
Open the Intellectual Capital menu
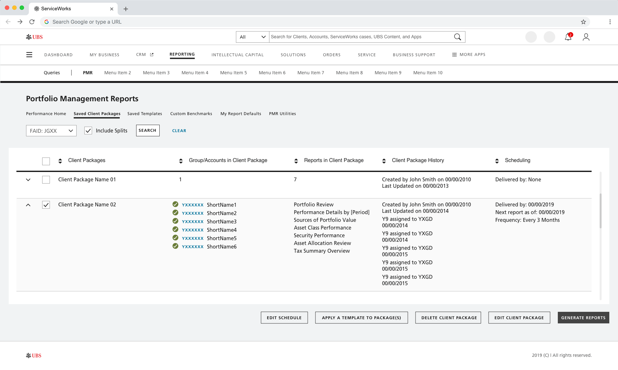[237, 55]
